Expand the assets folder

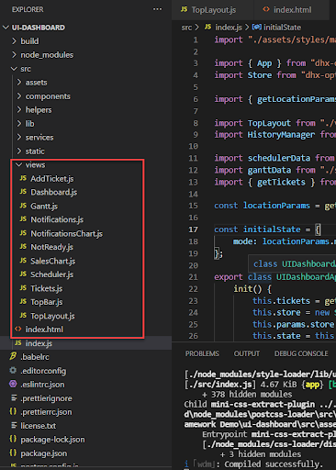19,82
